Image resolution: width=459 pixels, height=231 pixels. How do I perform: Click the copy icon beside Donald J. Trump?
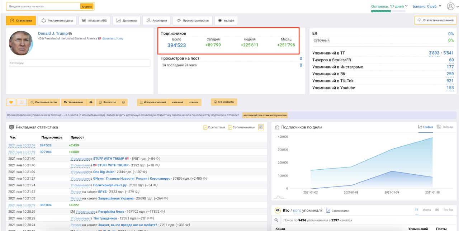tap(70, 33)
